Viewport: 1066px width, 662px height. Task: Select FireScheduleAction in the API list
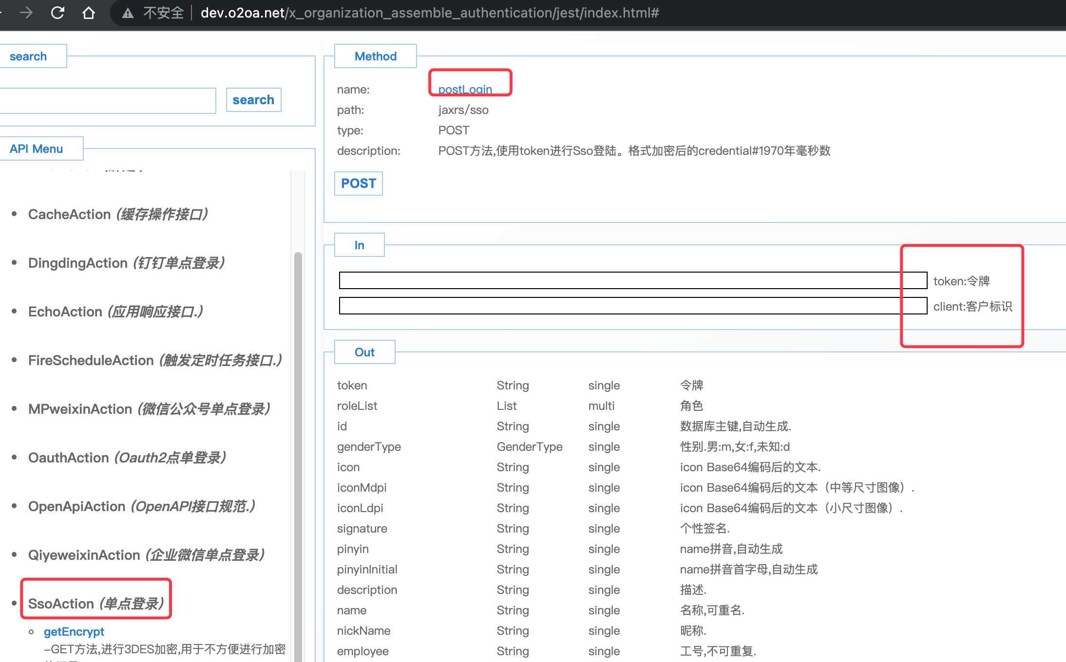(x=155, y=360)
